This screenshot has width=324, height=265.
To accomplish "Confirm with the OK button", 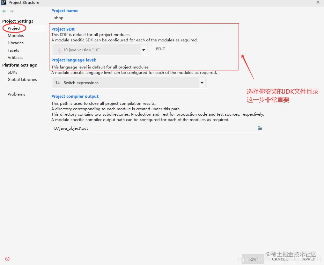I will [253, 259].
